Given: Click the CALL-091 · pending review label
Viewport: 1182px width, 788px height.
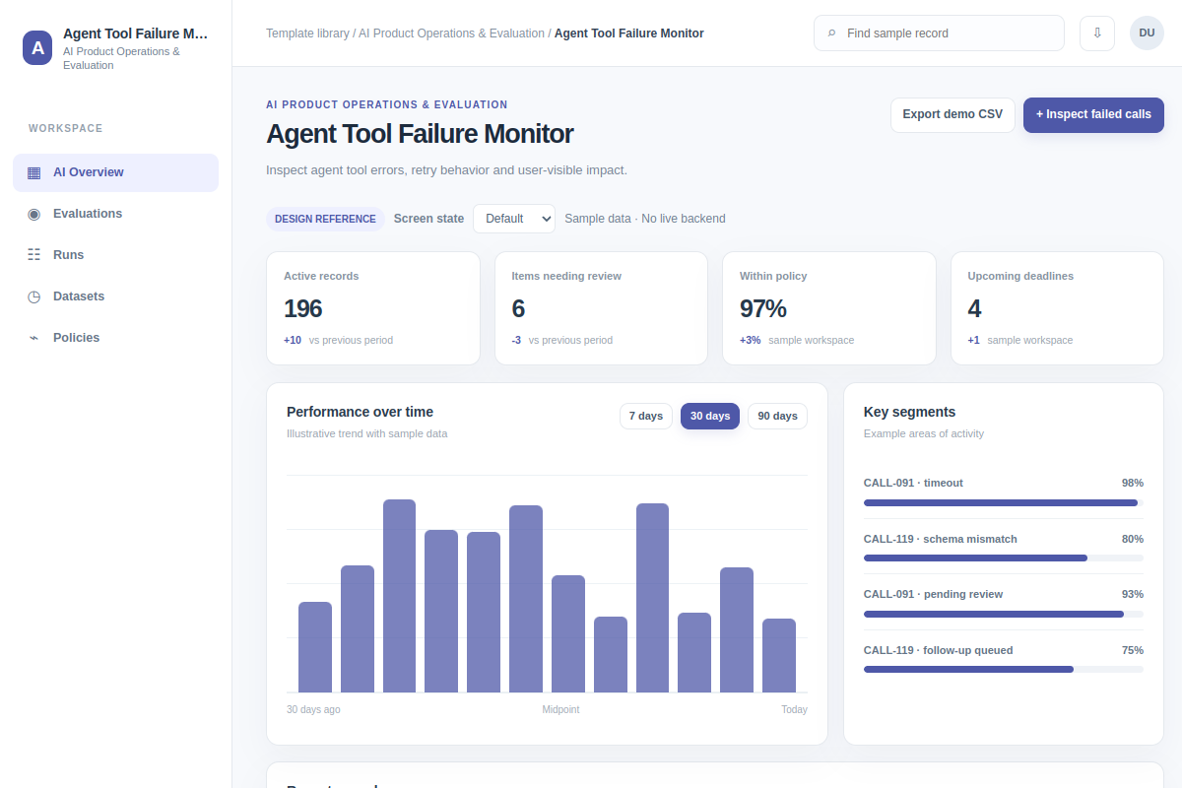Looking at the screenshot, I should pos(933,594).
